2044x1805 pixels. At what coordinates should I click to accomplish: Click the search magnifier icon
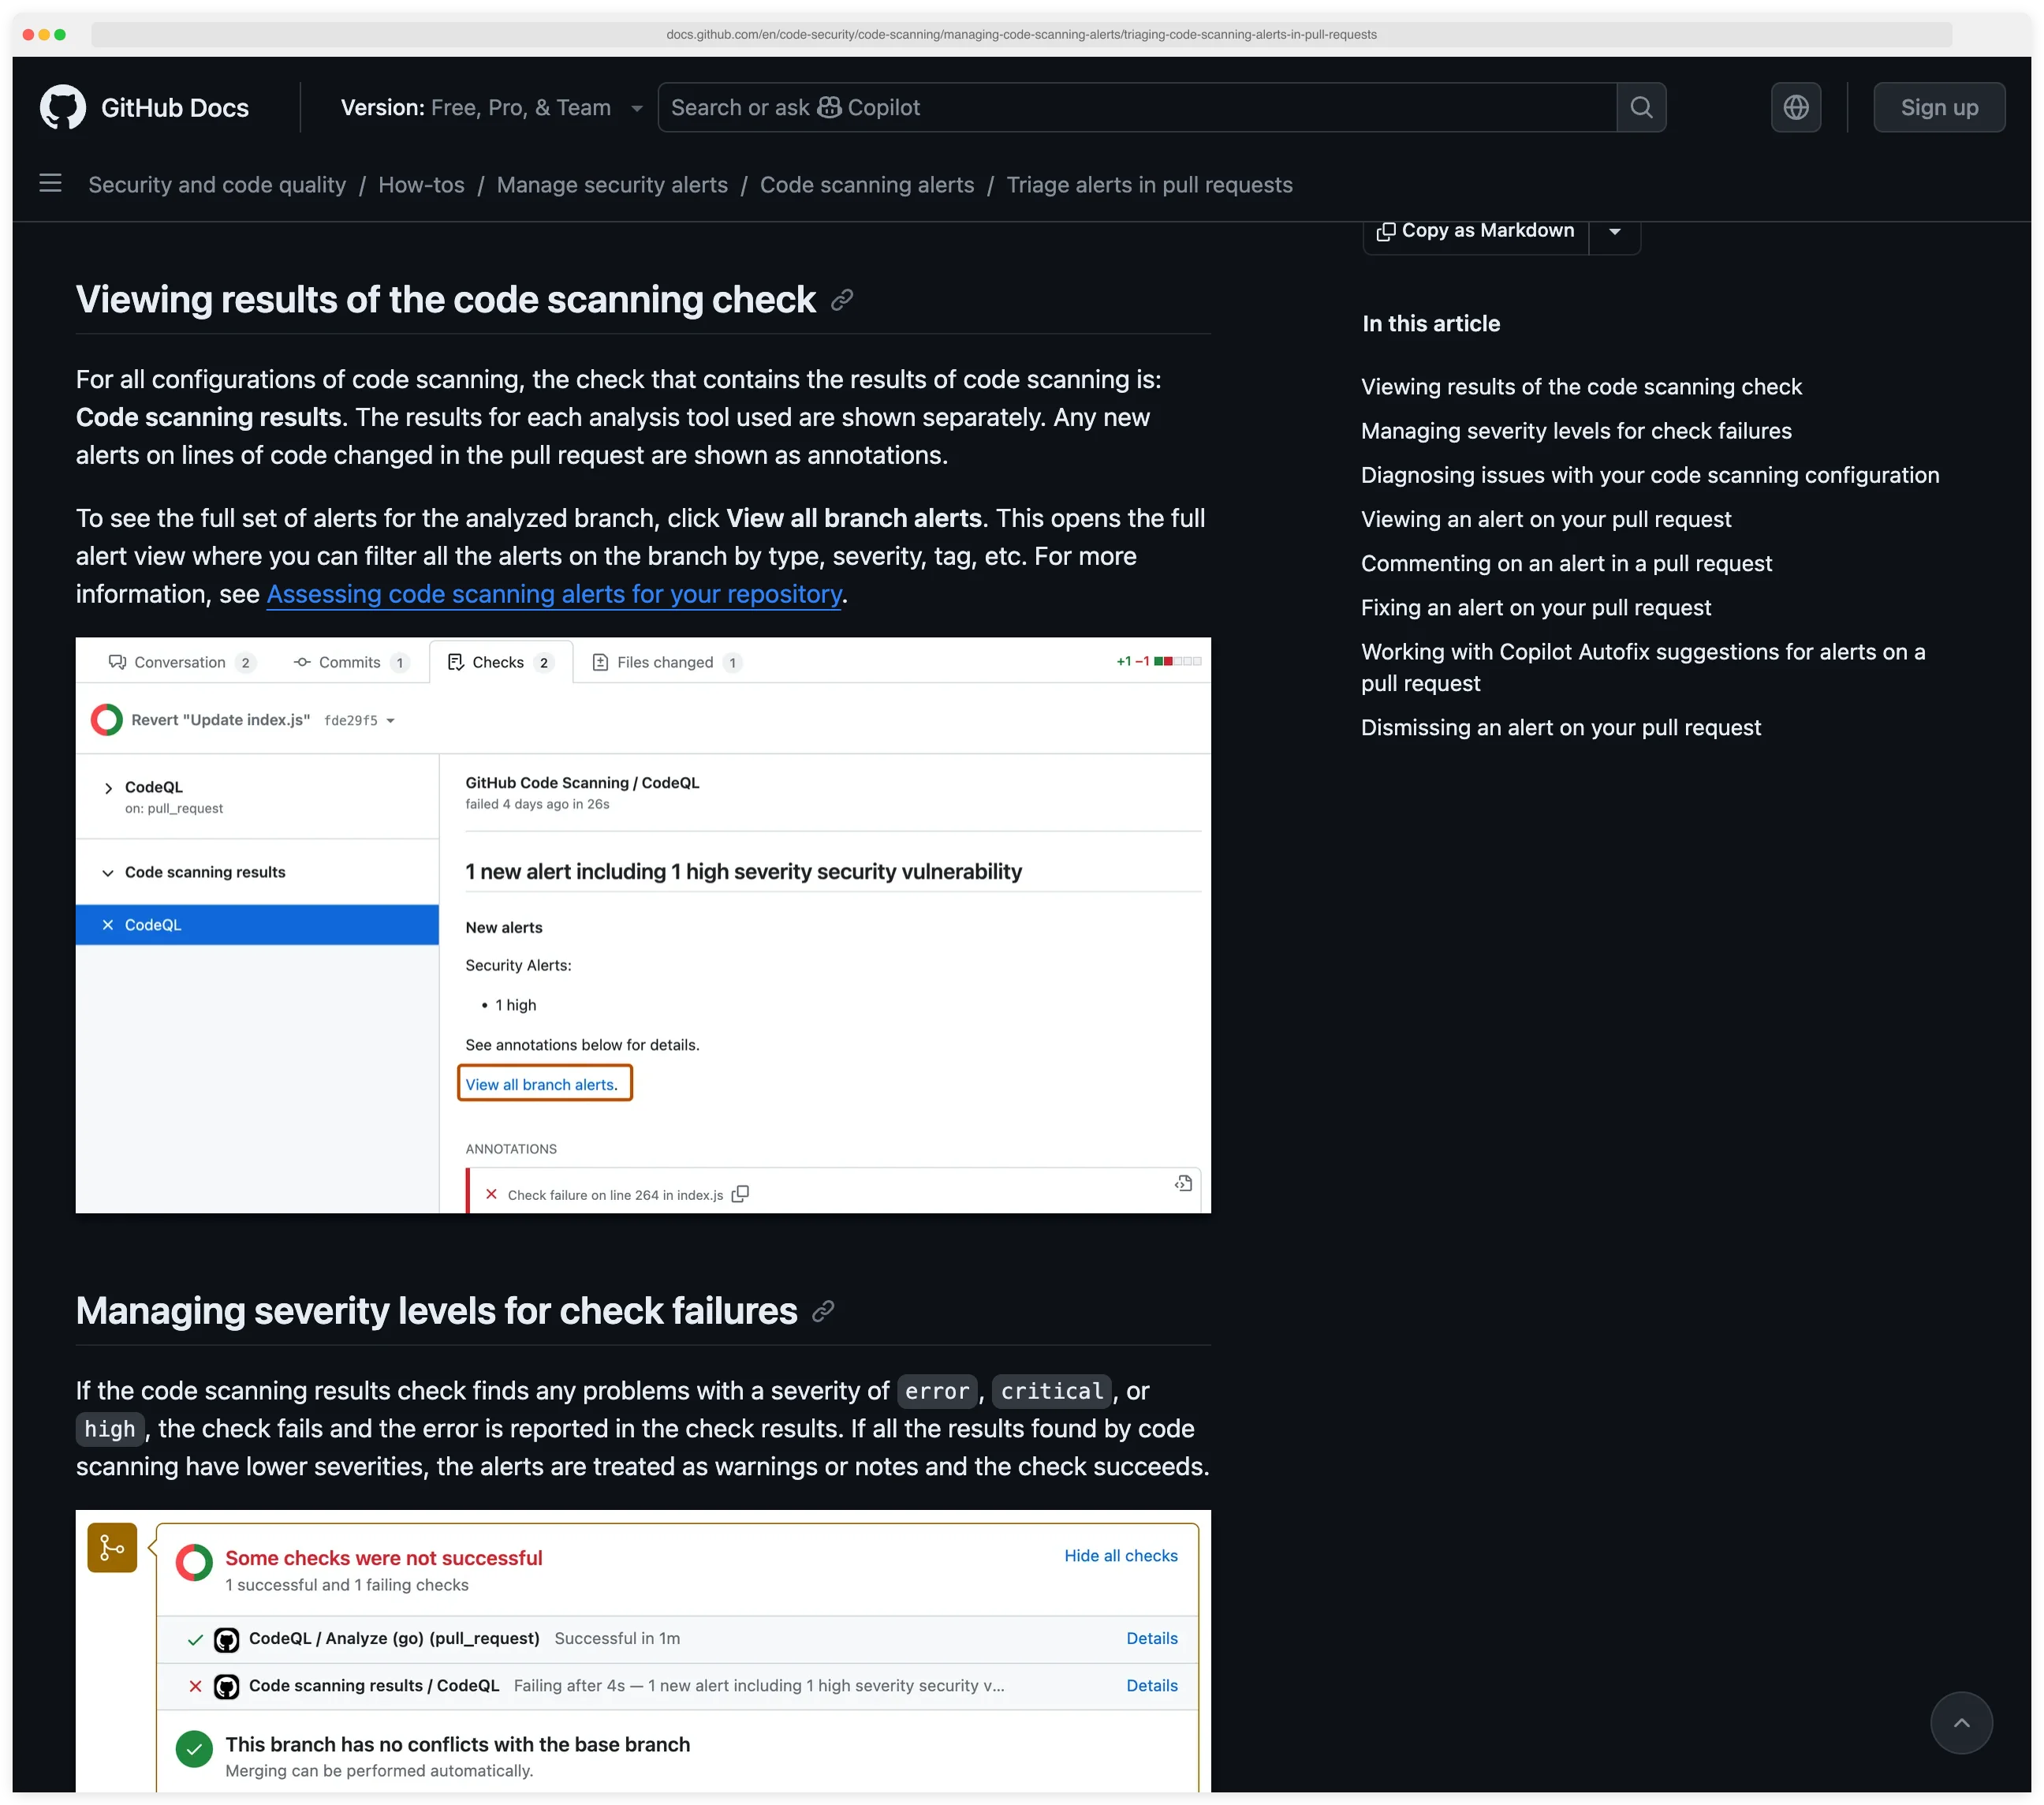(x=1640, y=107)
